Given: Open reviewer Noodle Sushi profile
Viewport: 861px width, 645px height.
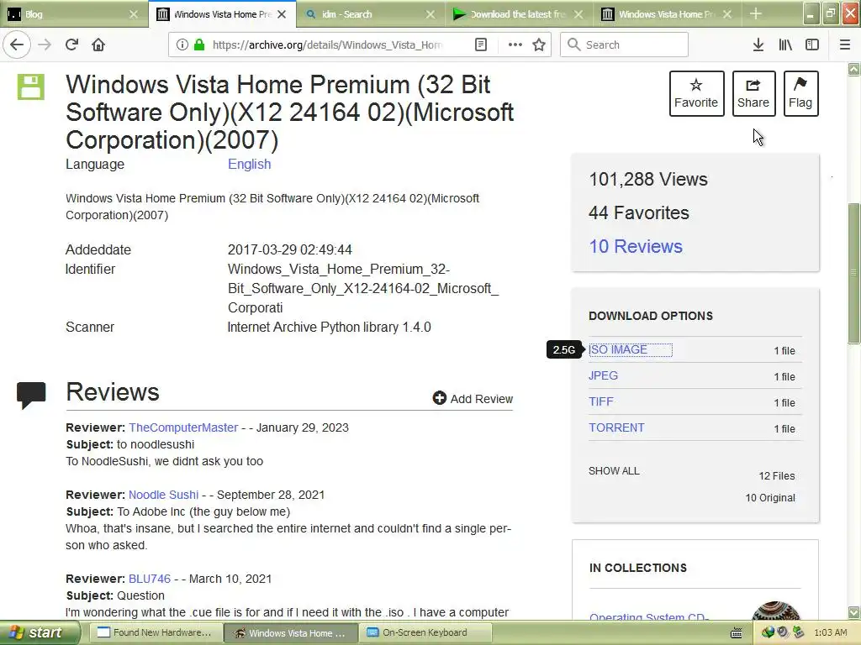Looking at the screenshot, I should tap(164, 495).
